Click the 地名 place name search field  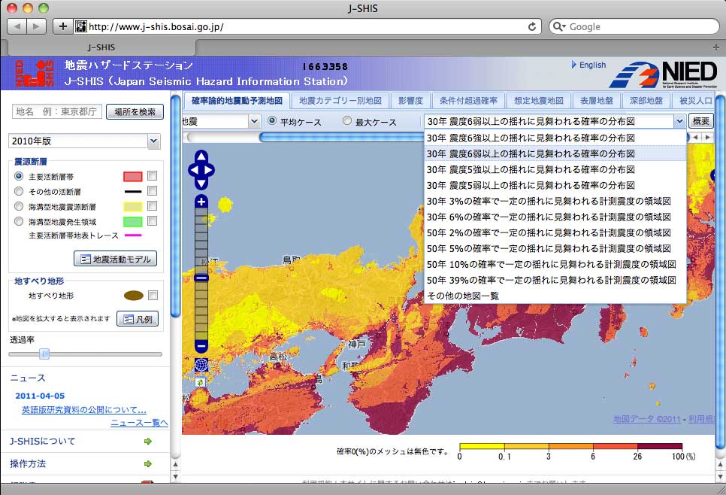point(56,111)
